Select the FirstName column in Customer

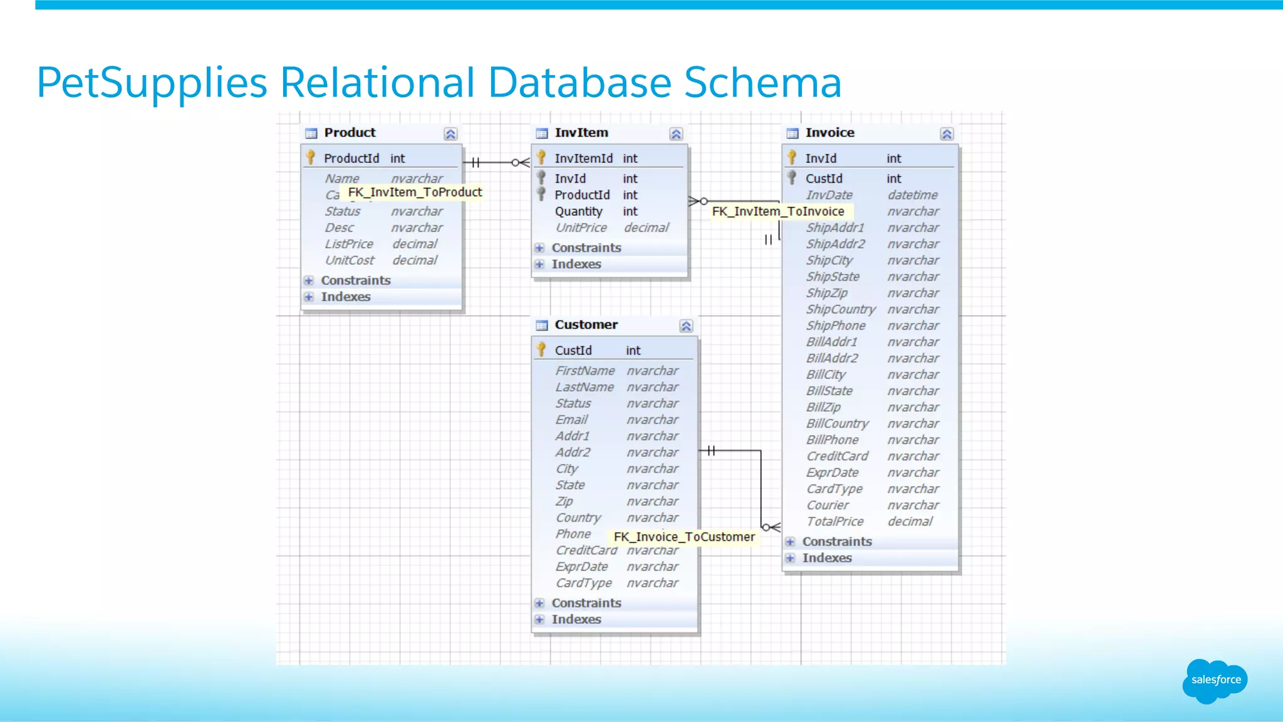pos(615,371)
